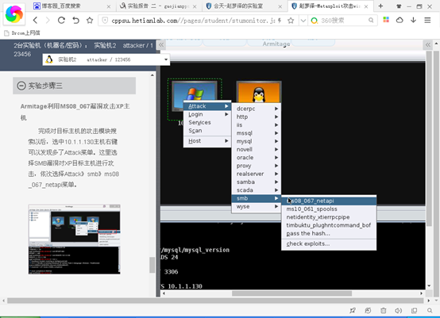
Task: Open the Attack submenu
Action: pyautogui.click(x=207, y=106)
